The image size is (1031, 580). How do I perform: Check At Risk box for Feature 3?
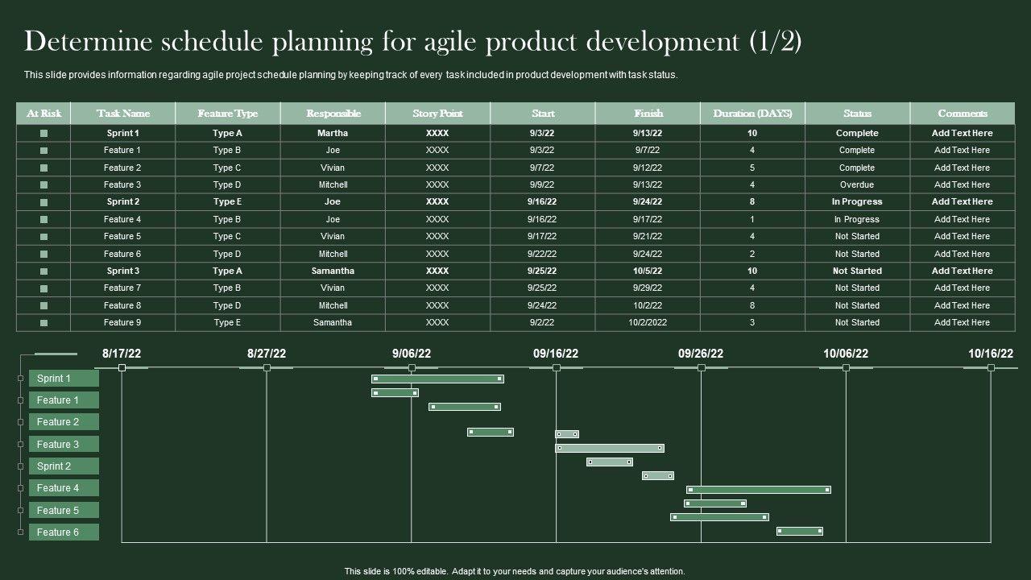point(44,184)
